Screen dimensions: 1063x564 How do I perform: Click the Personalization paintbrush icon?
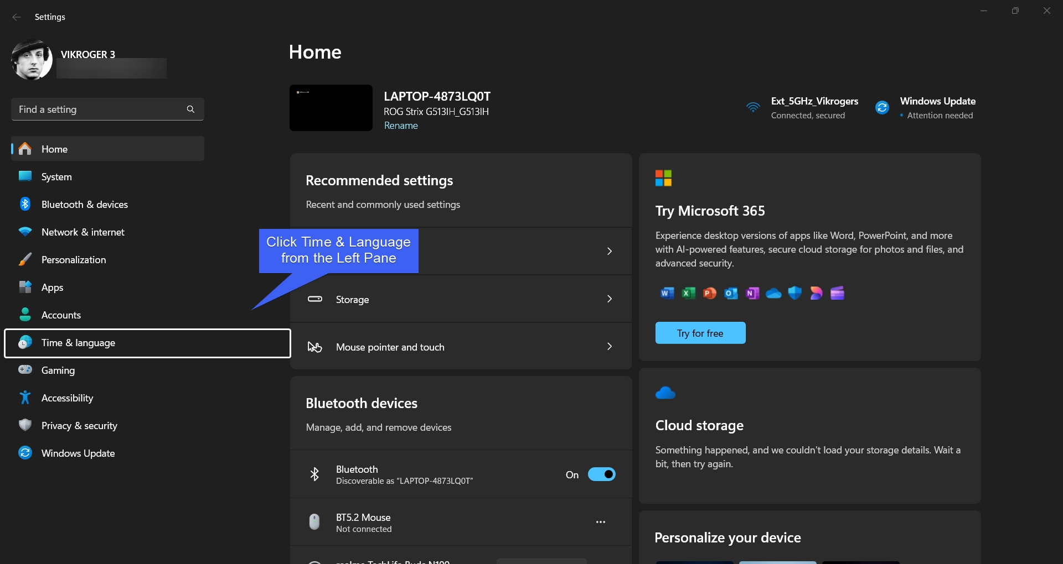(x=25, y=259)
